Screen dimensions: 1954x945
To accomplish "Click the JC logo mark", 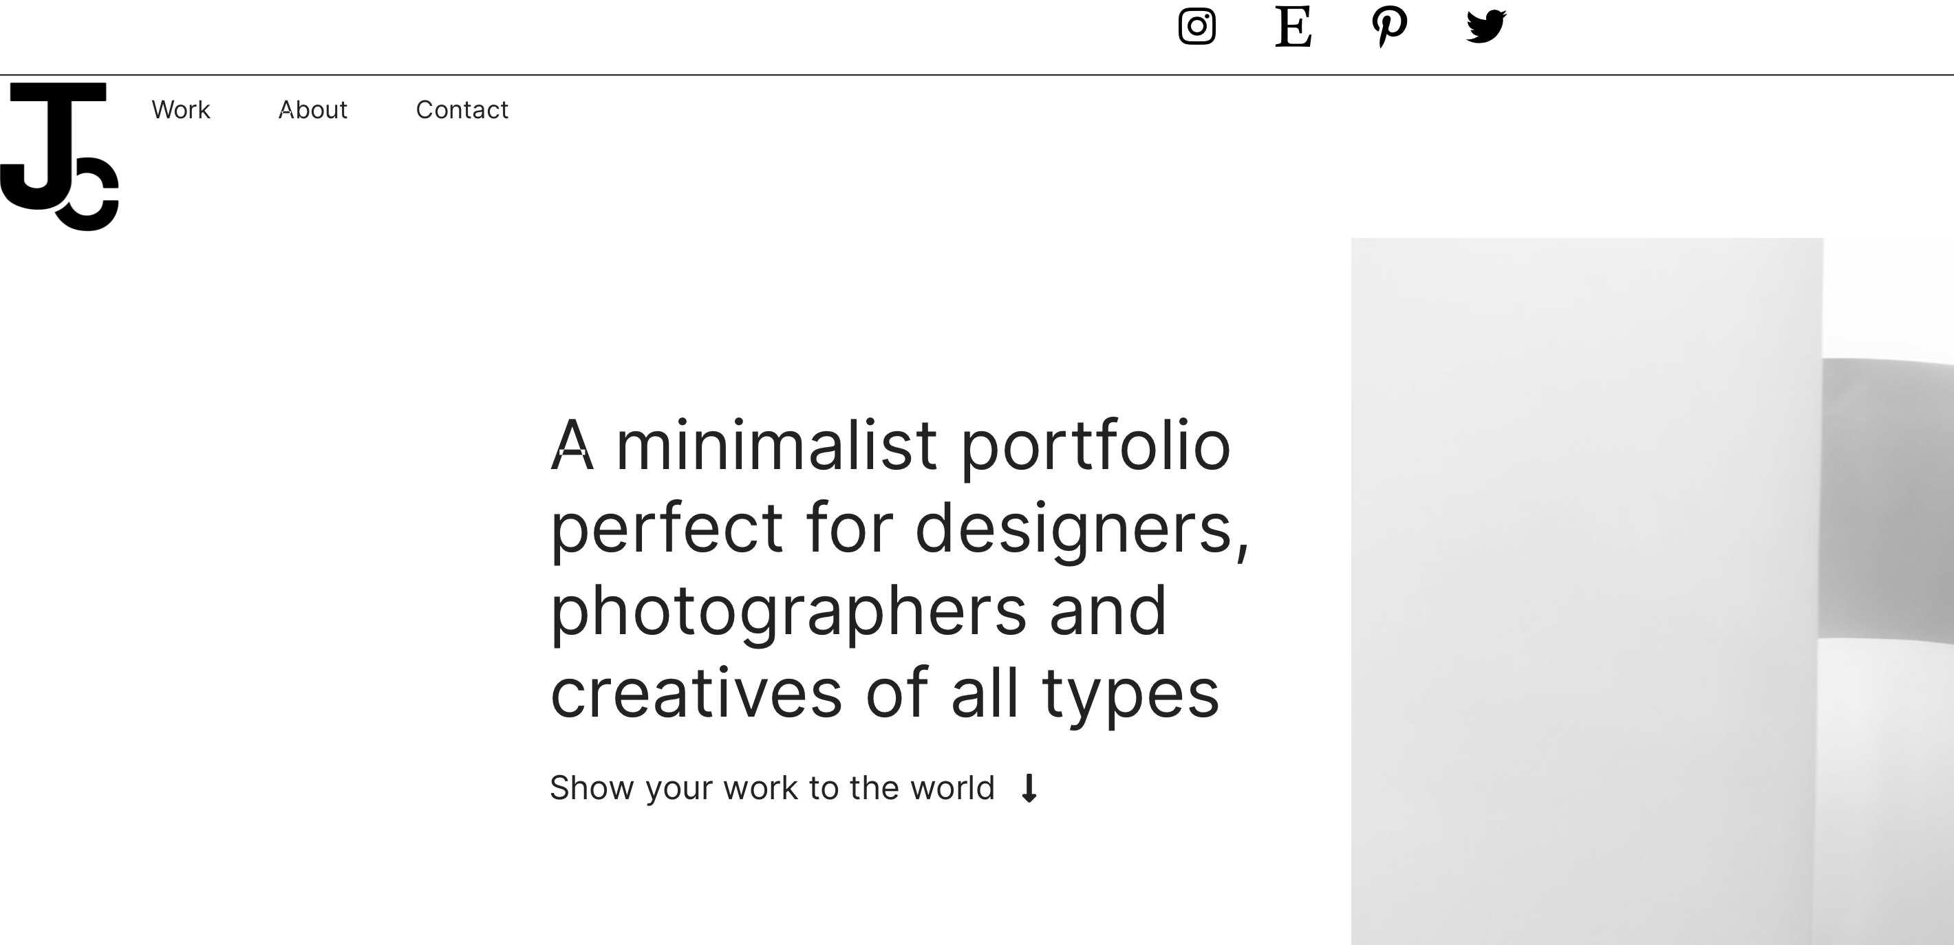I will coord(59,156).
